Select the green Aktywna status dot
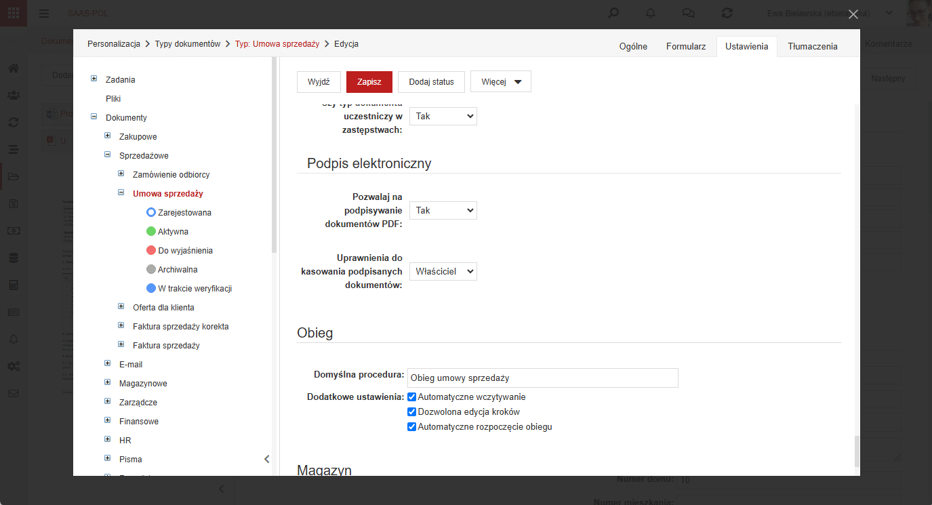932x505 pixels. (x=151, y=231)
